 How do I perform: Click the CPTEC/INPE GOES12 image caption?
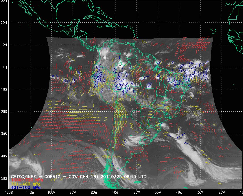(x=78, y=176)
